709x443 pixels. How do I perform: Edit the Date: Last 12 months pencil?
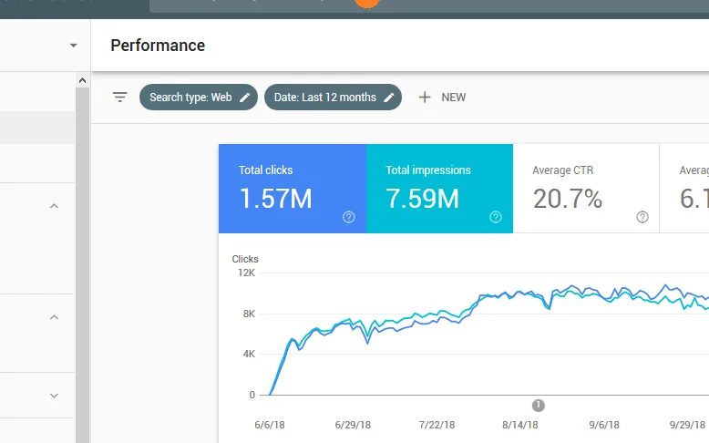point(389,98)
